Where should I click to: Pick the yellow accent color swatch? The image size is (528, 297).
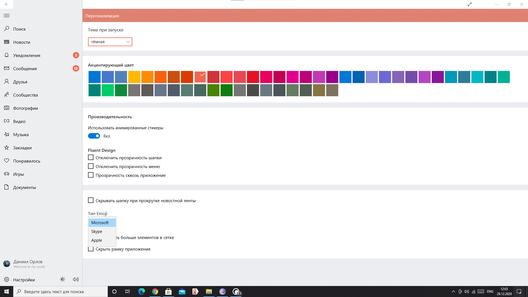coord(134,77)
